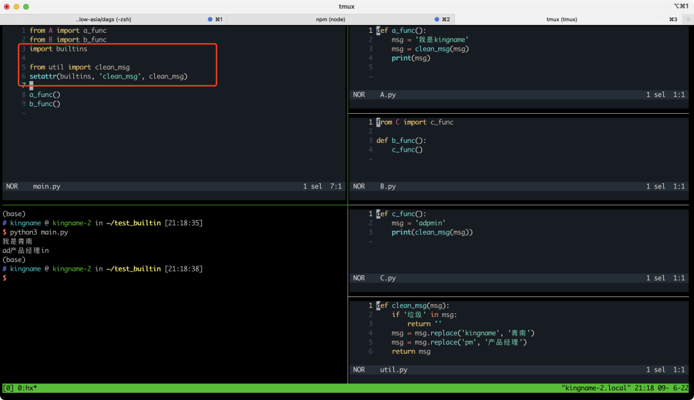Click blue activity dot on low-asia/dags tab
The width and height of the screenshot is (694, 400).
[210, 19]
